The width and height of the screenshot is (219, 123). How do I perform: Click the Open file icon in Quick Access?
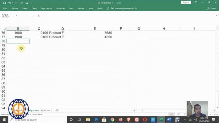pos(27,3)
